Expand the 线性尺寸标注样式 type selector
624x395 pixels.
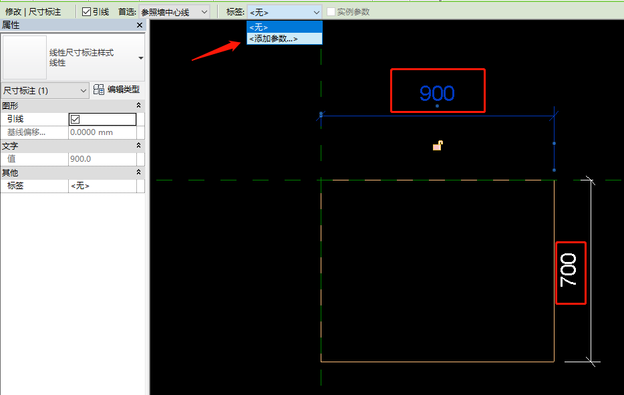(140, 58)
